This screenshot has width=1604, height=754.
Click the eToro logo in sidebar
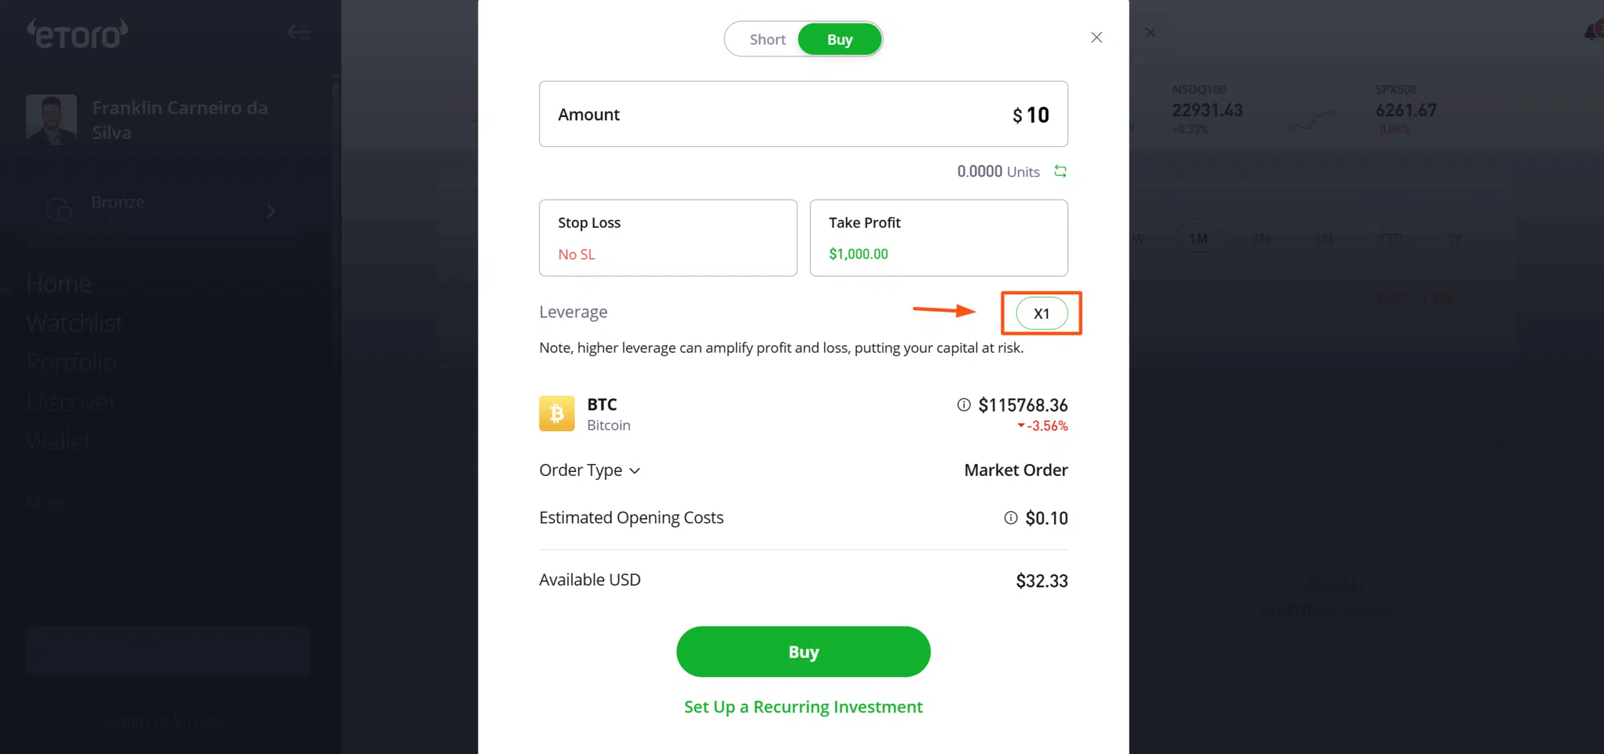(x=78, y=33)
